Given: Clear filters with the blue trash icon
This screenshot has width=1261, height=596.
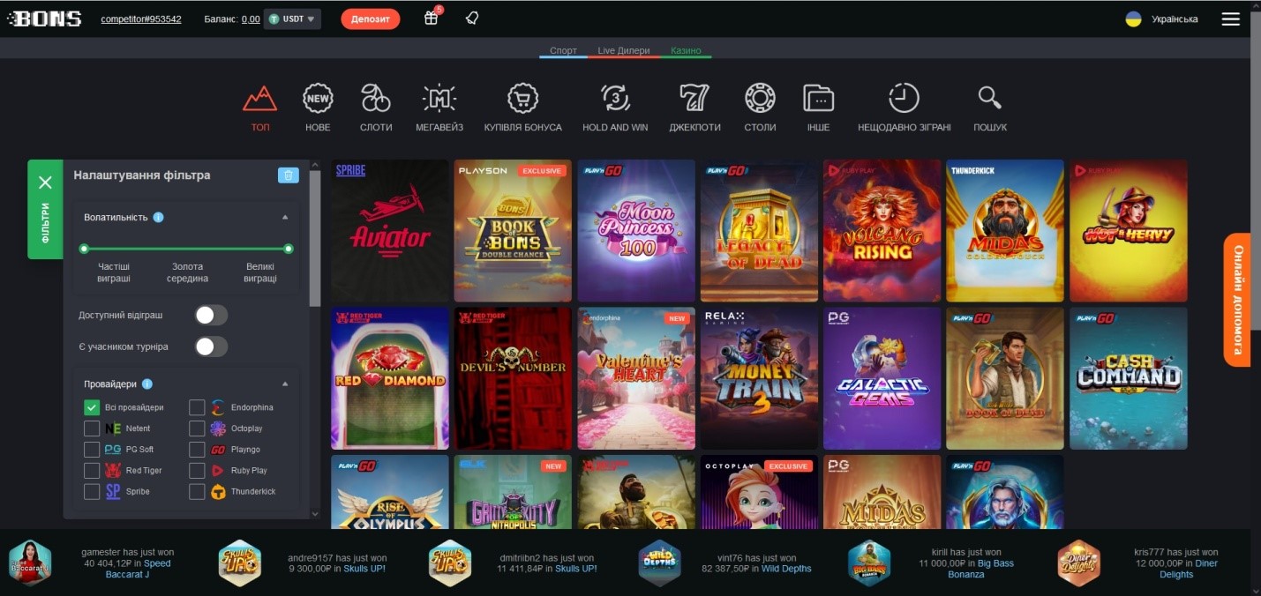Looking at the screenshot, I should pyautogui.click(x=289, y=175).
